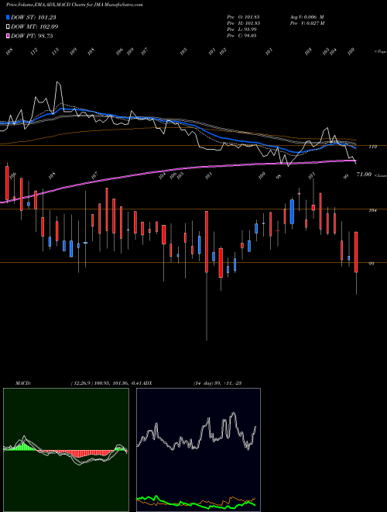387x512 pixels.
Task: Select the 'DOW PT: 98.75' legend text
Action: (32, 36)
